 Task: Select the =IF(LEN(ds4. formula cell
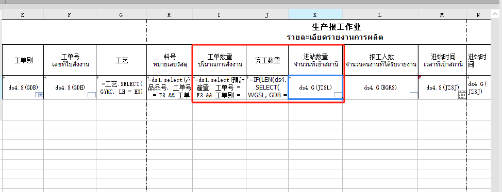[x=267, y=88]
